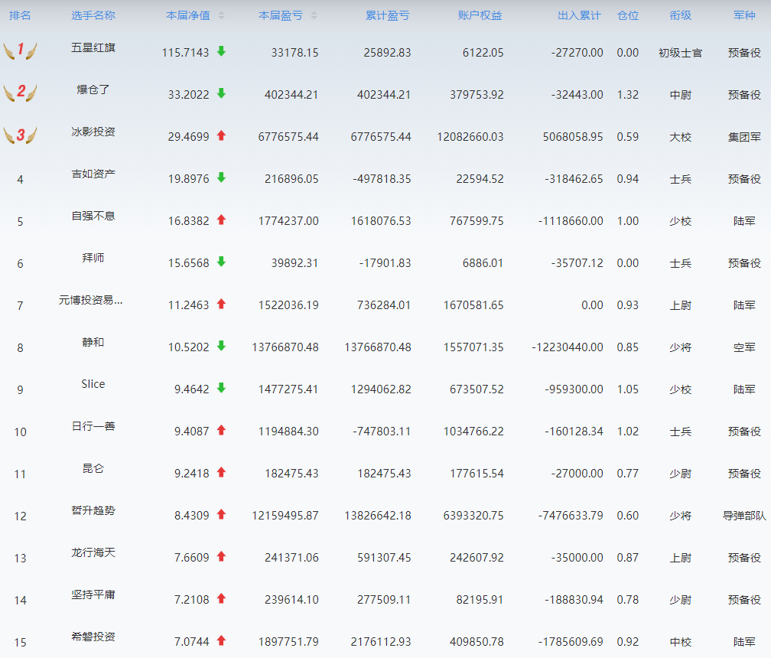
Task: Select net value 115.7143
Action: tap(185, 53)
